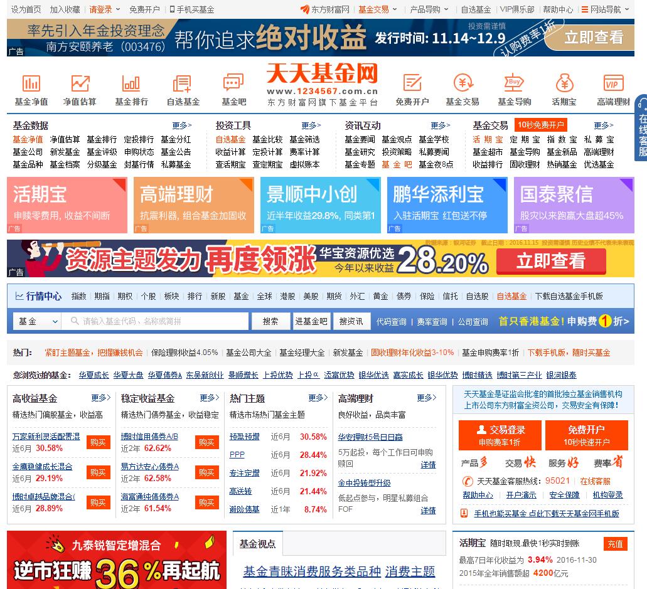This screenshot has width=647, height=589.
Task: Open the 在线客服 headset side tab
Action: pos(641,128)
